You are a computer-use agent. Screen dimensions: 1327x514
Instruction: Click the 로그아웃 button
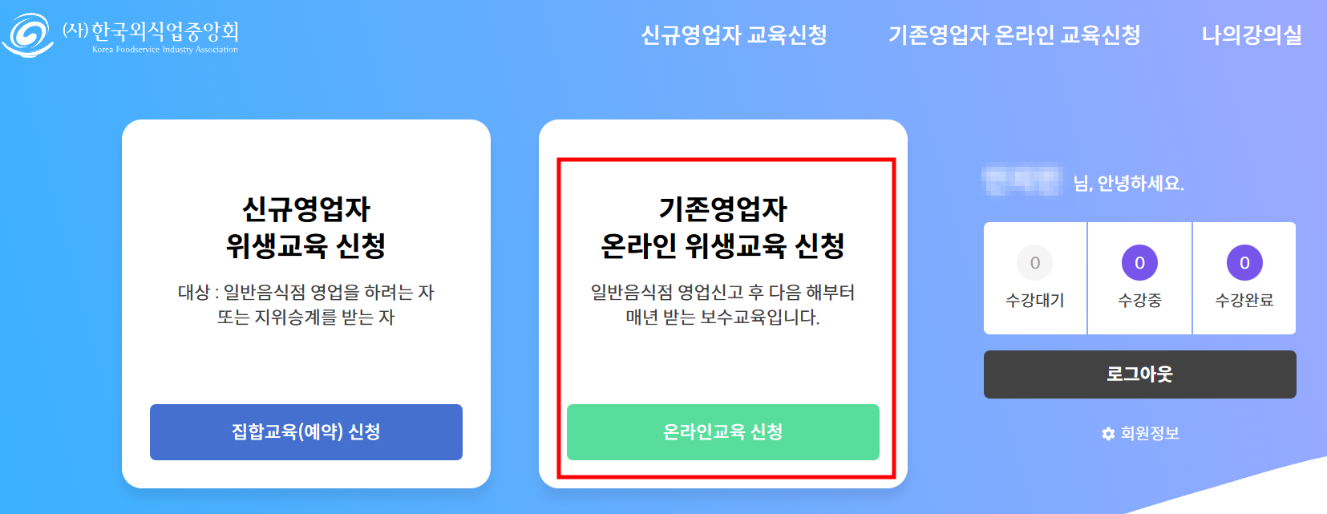click(1139, 374)
